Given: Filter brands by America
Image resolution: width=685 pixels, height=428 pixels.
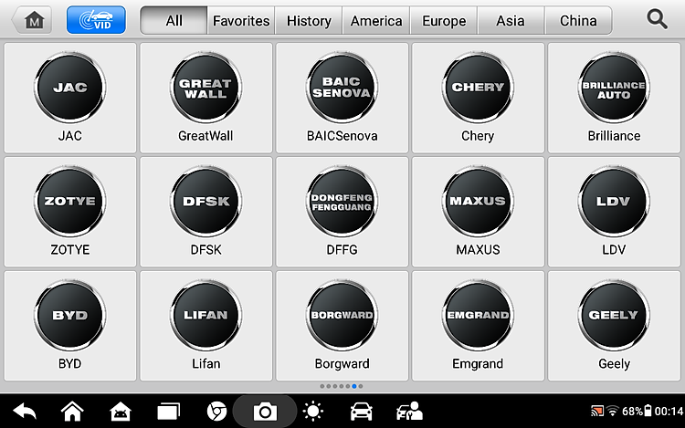Looking at the screenshot, I should pos(376,20).
